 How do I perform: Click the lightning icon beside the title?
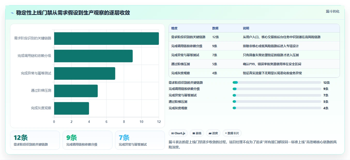12,13
